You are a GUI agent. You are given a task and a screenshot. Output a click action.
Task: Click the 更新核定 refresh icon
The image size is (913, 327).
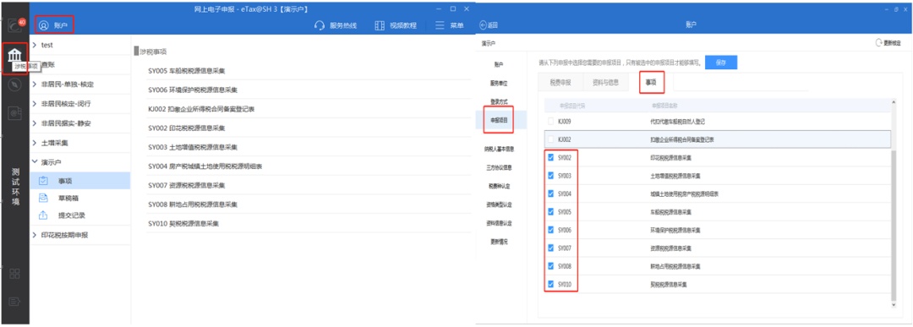(x=879, y=43)
